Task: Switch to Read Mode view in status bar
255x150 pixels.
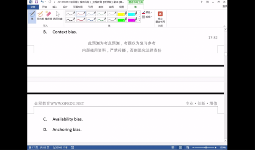Action: (x=173, y=147)
